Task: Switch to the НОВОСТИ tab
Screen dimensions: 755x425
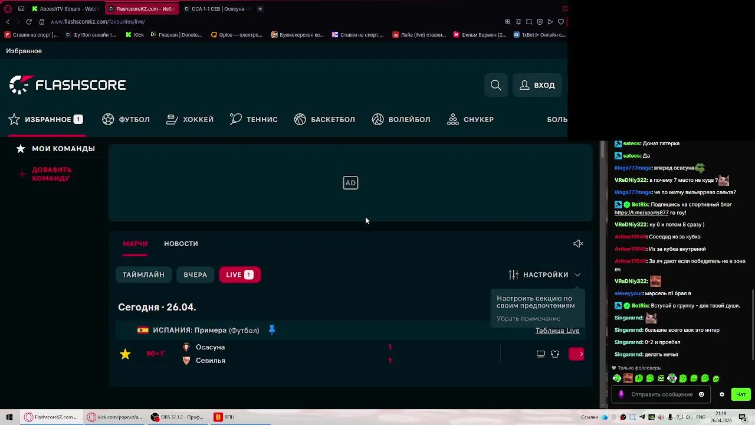Action: coord(181,244)
